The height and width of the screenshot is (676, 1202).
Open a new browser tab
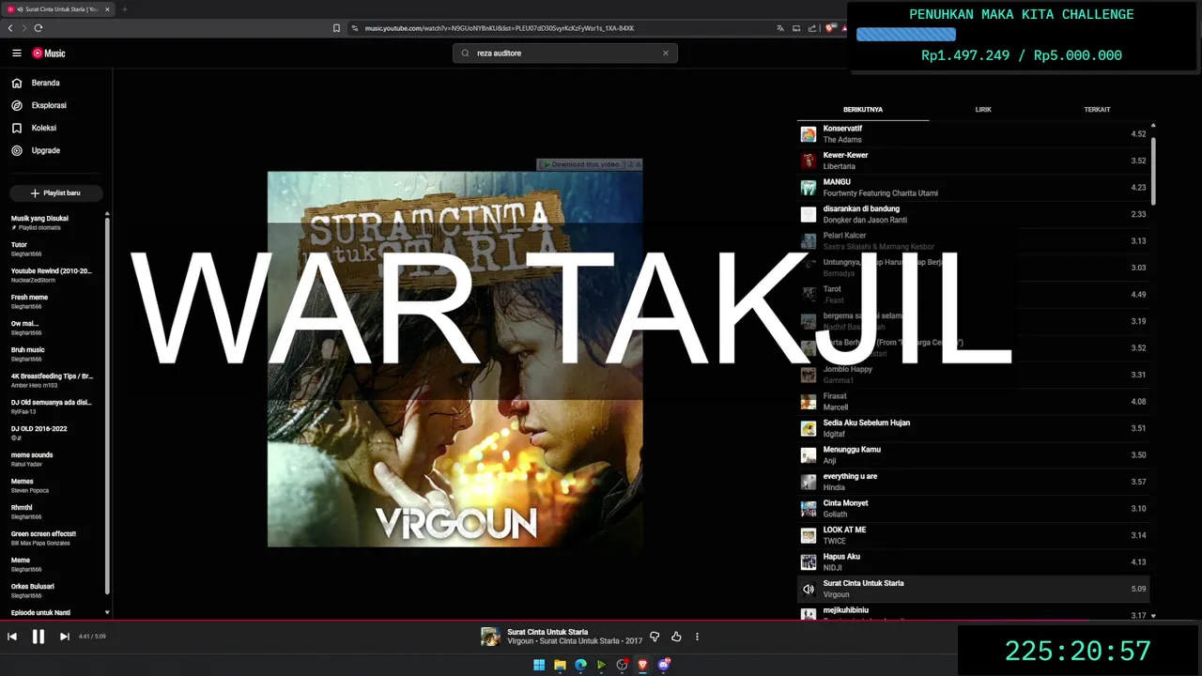pos(124,9)
